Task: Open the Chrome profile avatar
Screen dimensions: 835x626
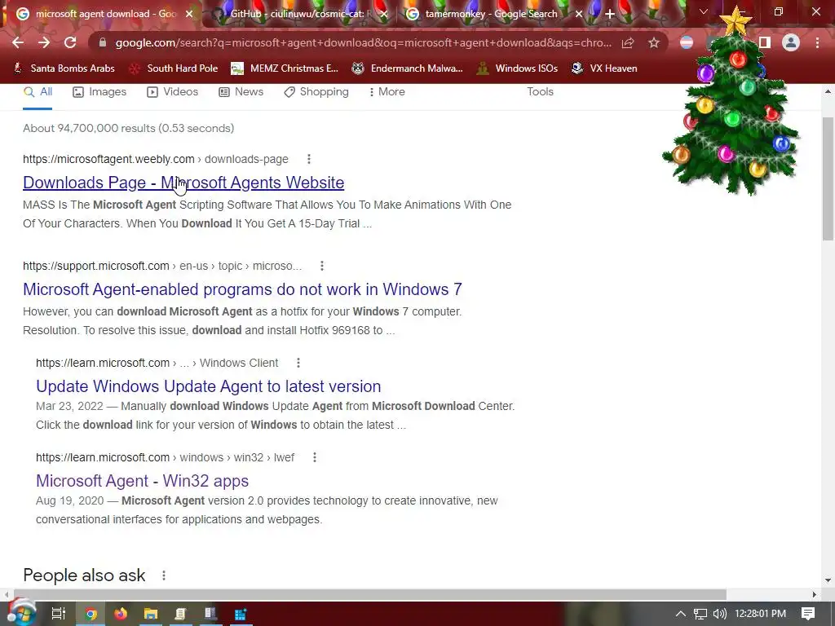Action: coord(791,42)
